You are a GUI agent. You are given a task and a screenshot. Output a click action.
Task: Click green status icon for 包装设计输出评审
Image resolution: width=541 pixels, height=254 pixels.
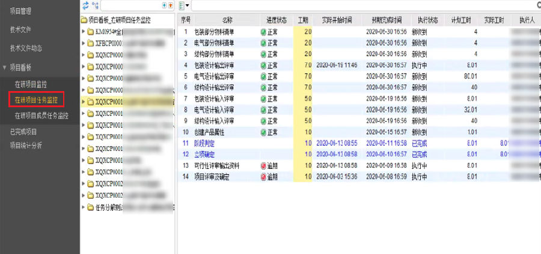263,65
